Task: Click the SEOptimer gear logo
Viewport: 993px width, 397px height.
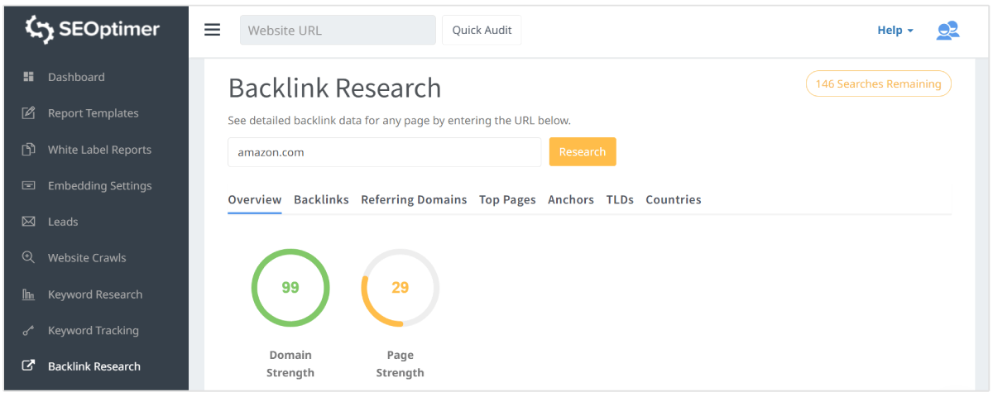Action: point(38,30)
